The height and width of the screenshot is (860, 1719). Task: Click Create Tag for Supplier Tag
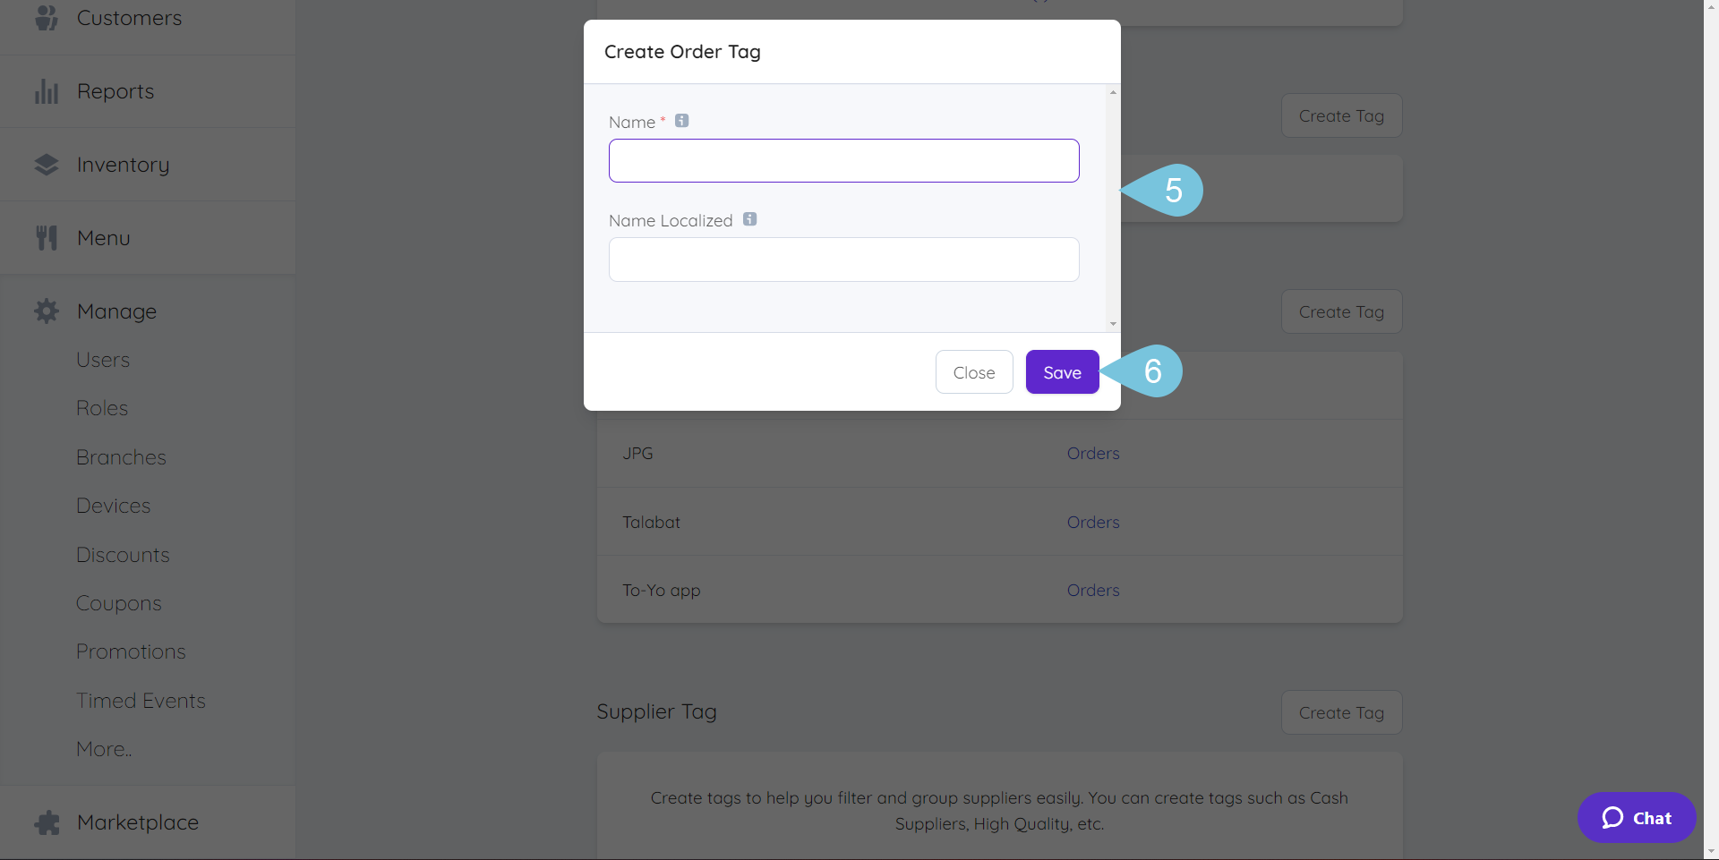(1341, 711)
